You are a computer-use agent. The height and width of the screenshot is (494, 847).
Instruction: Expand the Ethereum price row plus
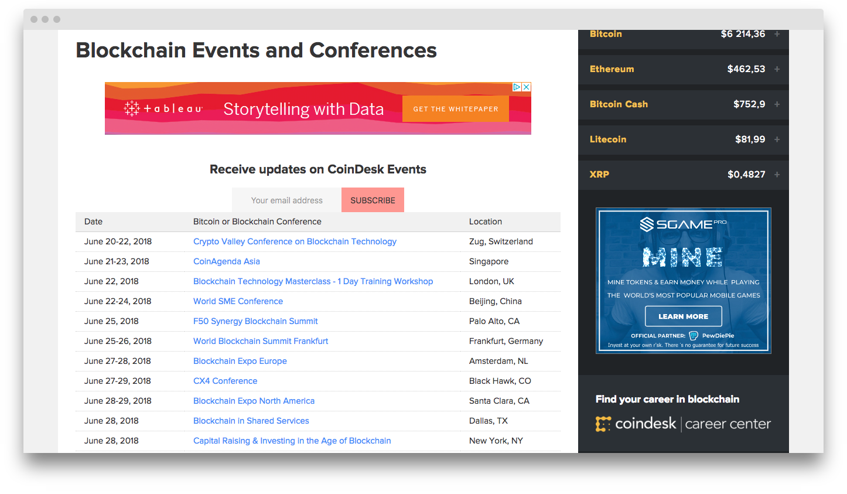[777, 69]
